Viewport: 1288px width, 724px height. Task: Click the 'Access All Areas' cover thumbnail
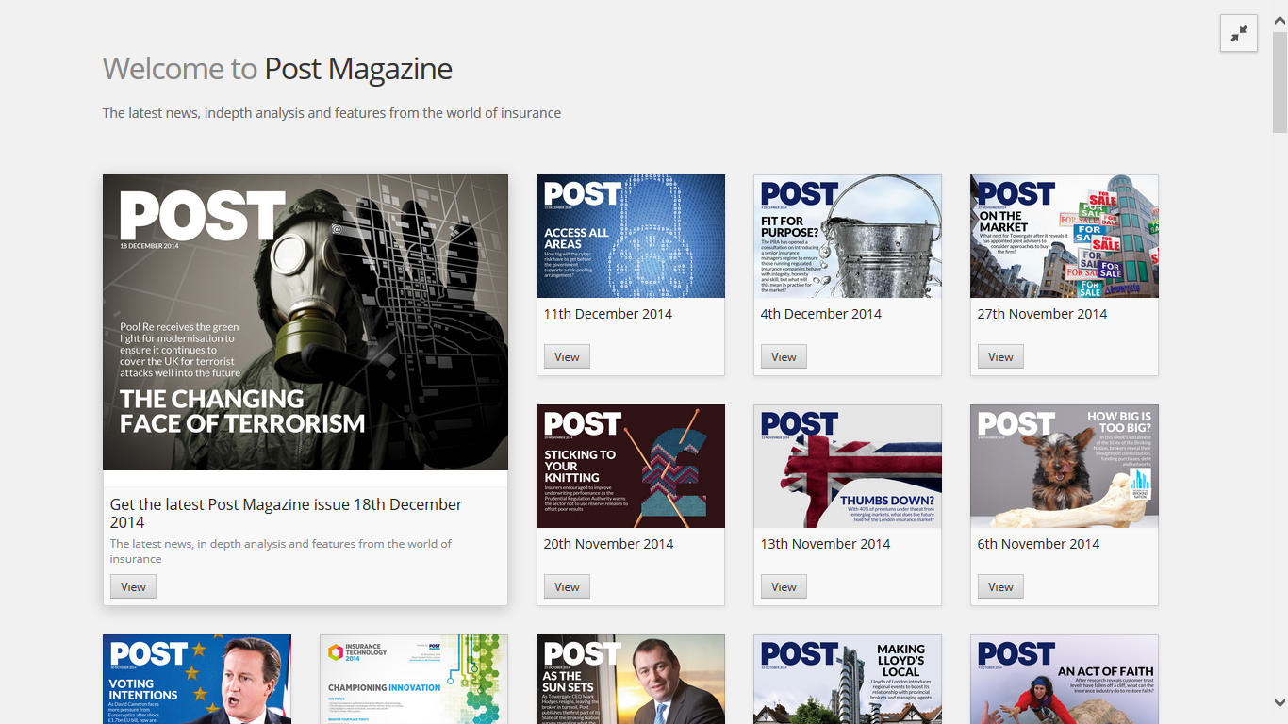(x=630, y=236)
